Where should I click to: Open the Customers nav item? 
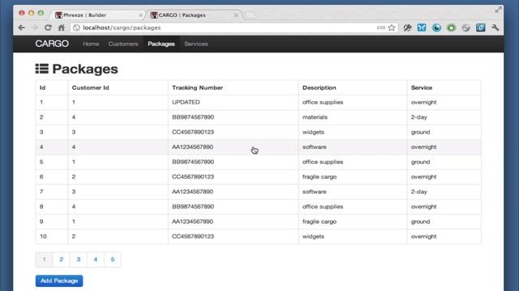[x=123, y=44]
